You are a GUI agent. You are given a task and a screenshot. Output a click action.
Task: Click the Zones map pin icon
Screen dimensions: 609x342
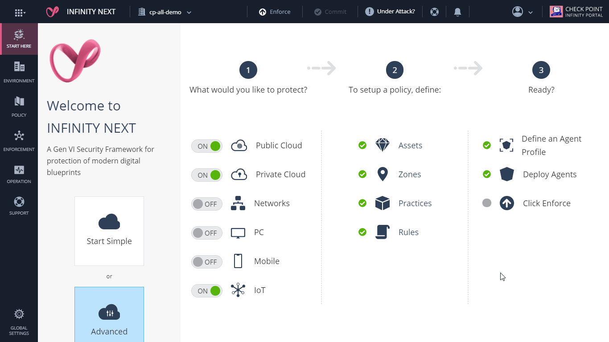[x=383, y=174]
